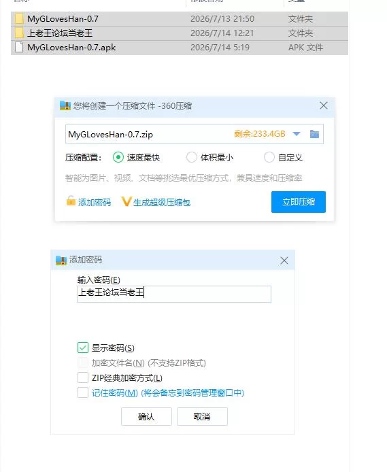Check the 记住密码 checkbox

click(83, 392)
